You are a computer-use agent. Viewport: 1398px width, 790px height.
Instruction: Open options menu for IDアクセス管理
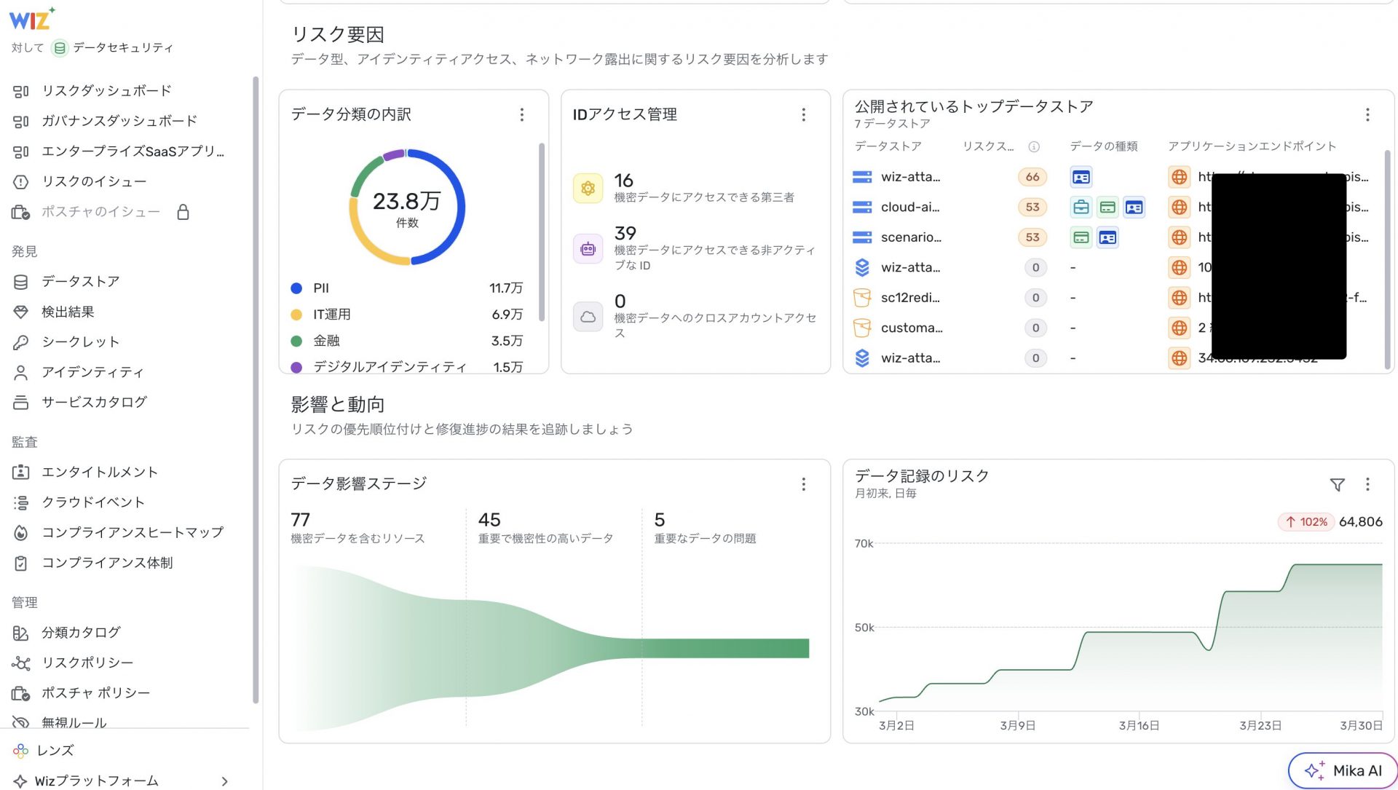[x=803, y=115]
